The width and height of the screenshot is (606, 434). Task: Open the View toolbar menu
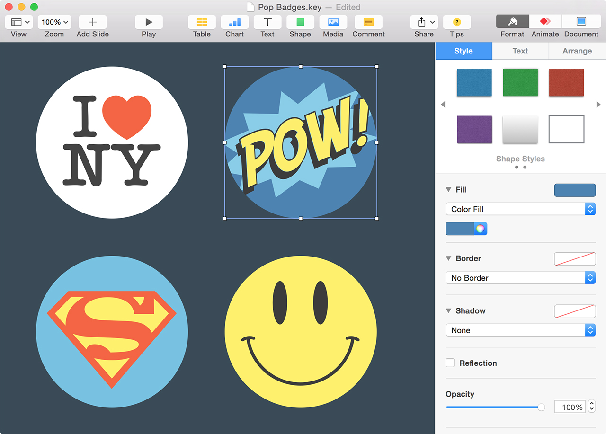point(19,22)
